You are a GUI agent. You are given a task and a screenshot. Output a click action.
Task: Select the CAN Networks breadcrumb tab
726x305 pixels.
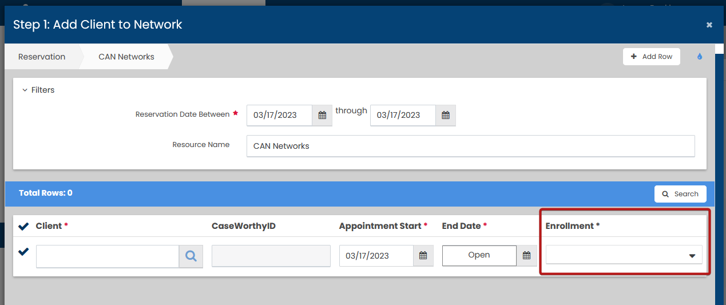(x=126, y=57)
